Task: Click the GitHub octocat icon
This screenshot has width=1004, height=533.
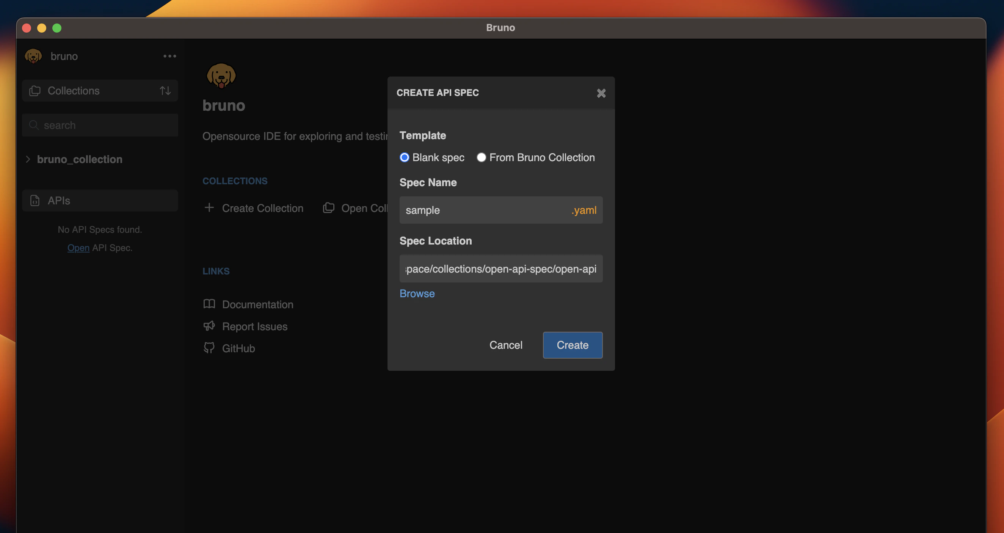Action: (x=209, y=348)
